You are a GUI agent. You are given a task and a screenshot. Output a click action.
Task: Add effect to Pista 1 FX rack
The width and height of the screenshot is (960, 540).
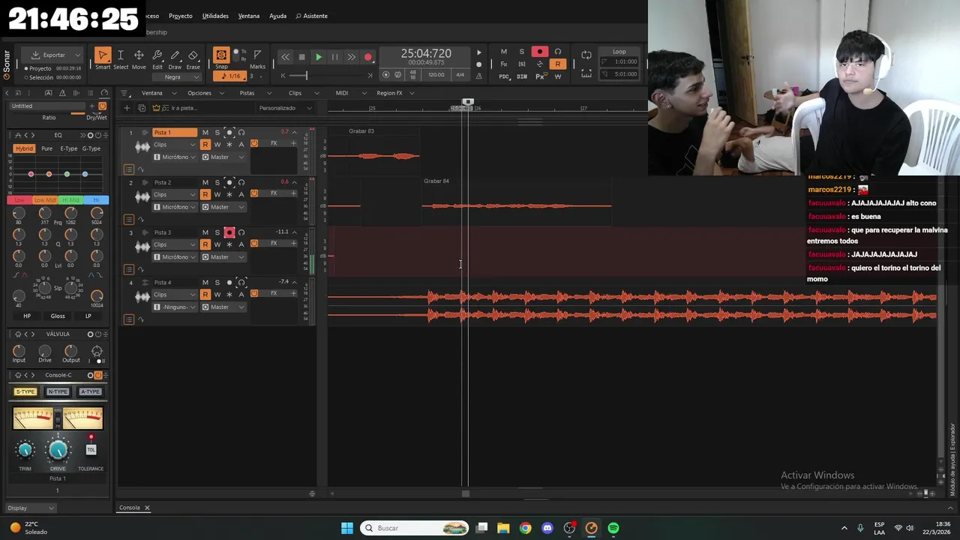click(x=293, y=143)
